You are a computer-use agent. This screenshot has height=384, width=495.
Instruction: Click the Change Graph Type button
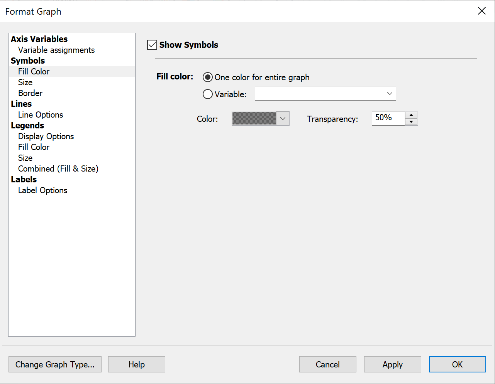click(x=55, y=364)
